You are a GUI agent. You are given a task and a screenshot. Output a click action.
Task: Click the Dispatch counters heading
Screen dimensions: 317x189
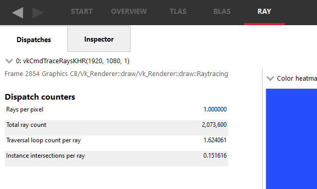[40, 97]
